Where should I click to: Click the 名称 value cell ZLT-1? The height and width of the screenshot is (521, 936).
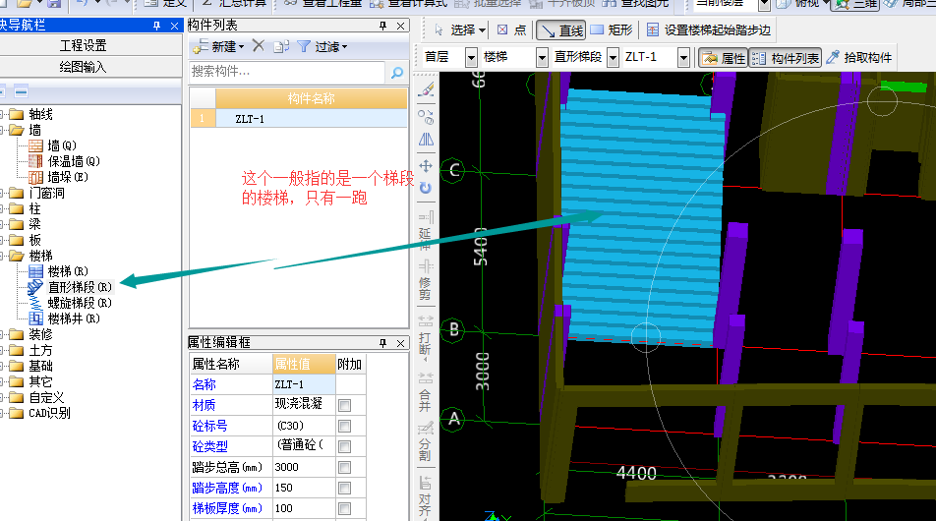pos(304,384)
